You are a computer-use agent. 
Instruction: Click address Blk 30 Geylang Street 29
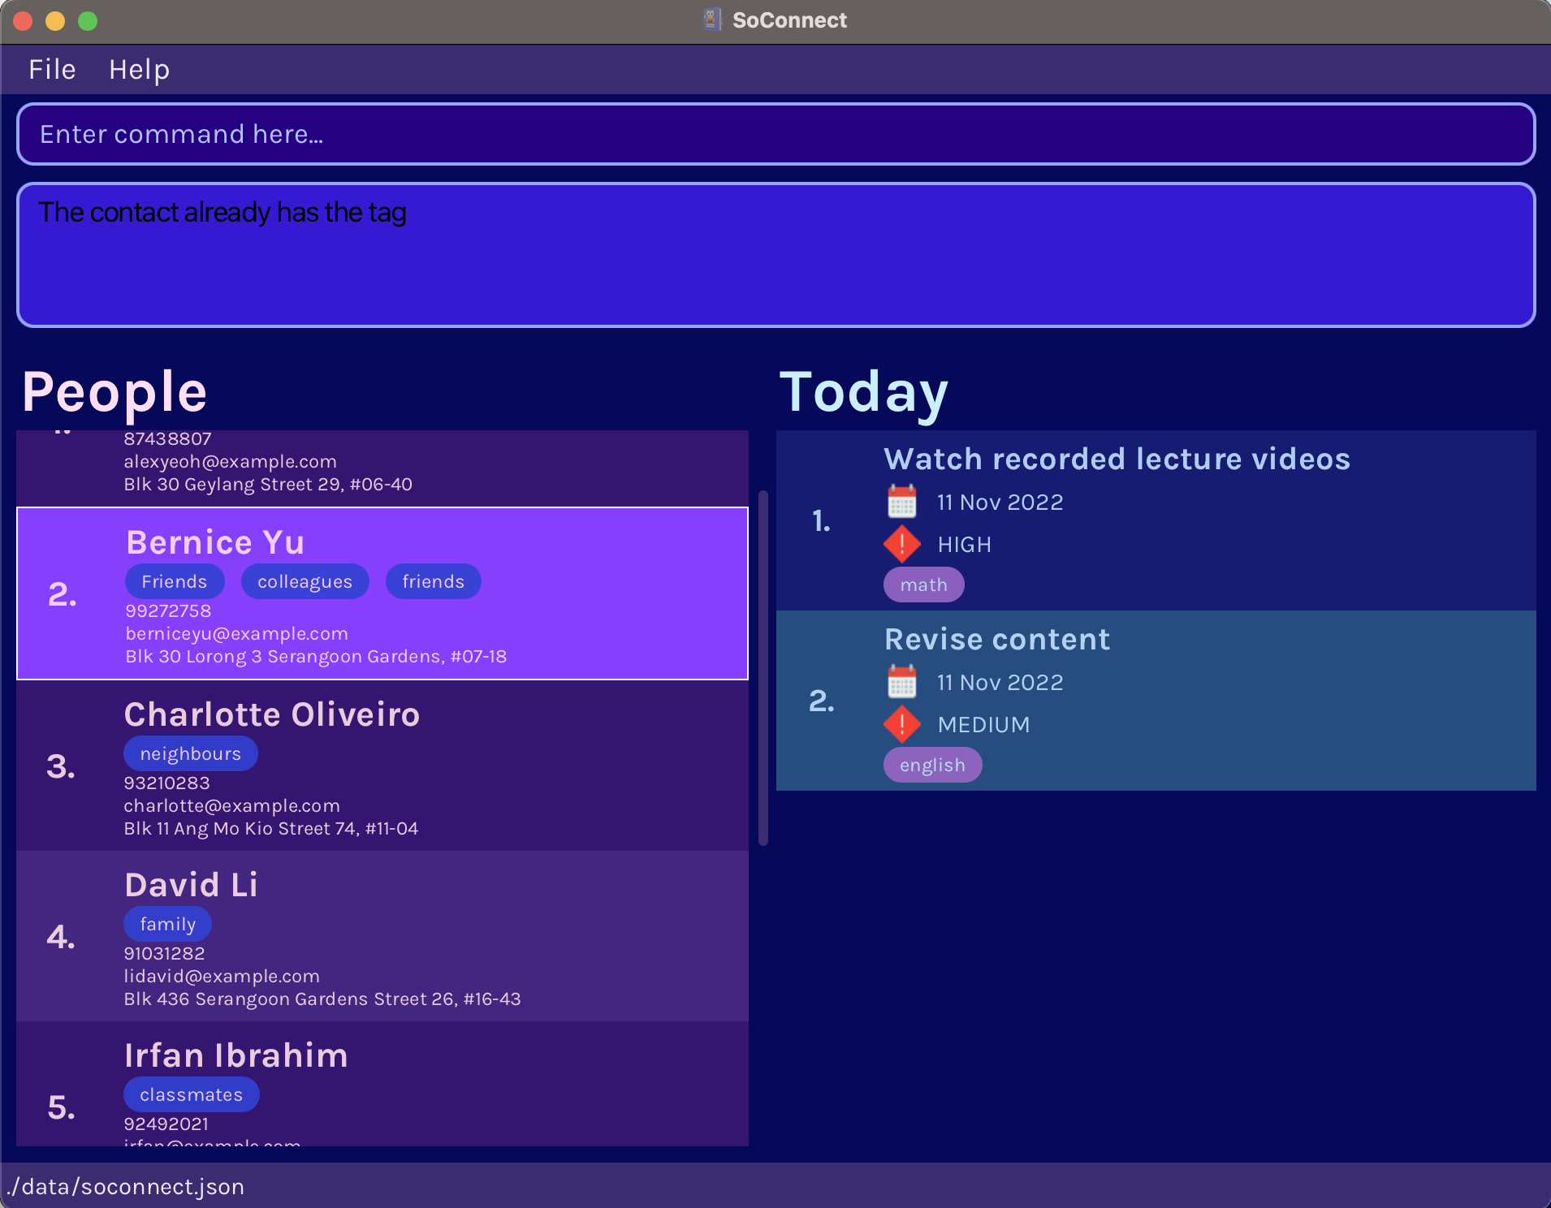pyautogui.click(x=268, y=484)
